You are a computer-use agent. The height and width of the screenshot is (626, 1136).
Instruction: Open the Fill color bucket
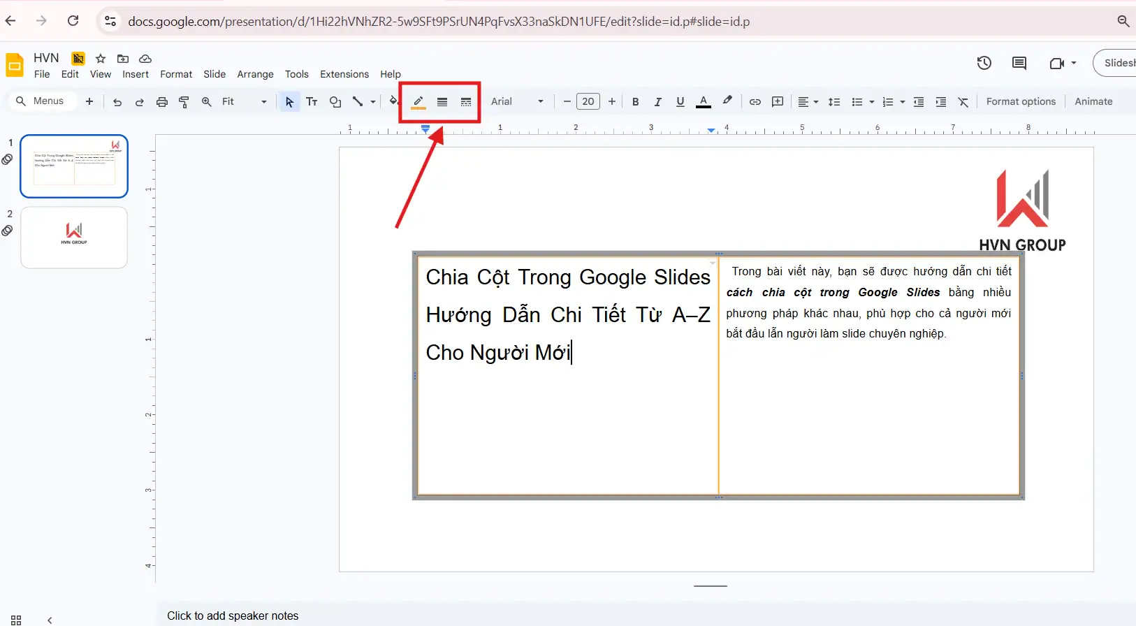[x=394, y=102]
